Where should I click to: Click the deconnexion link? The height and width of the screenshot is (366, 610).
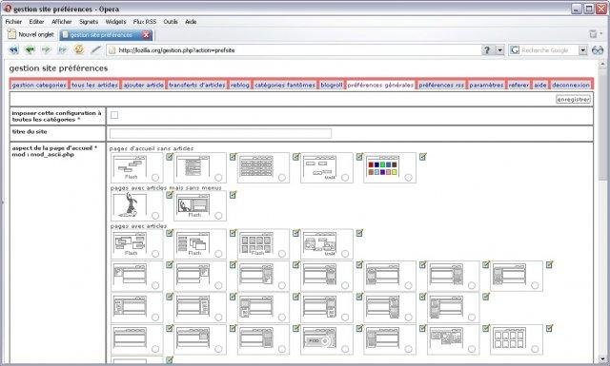(571, 85)
